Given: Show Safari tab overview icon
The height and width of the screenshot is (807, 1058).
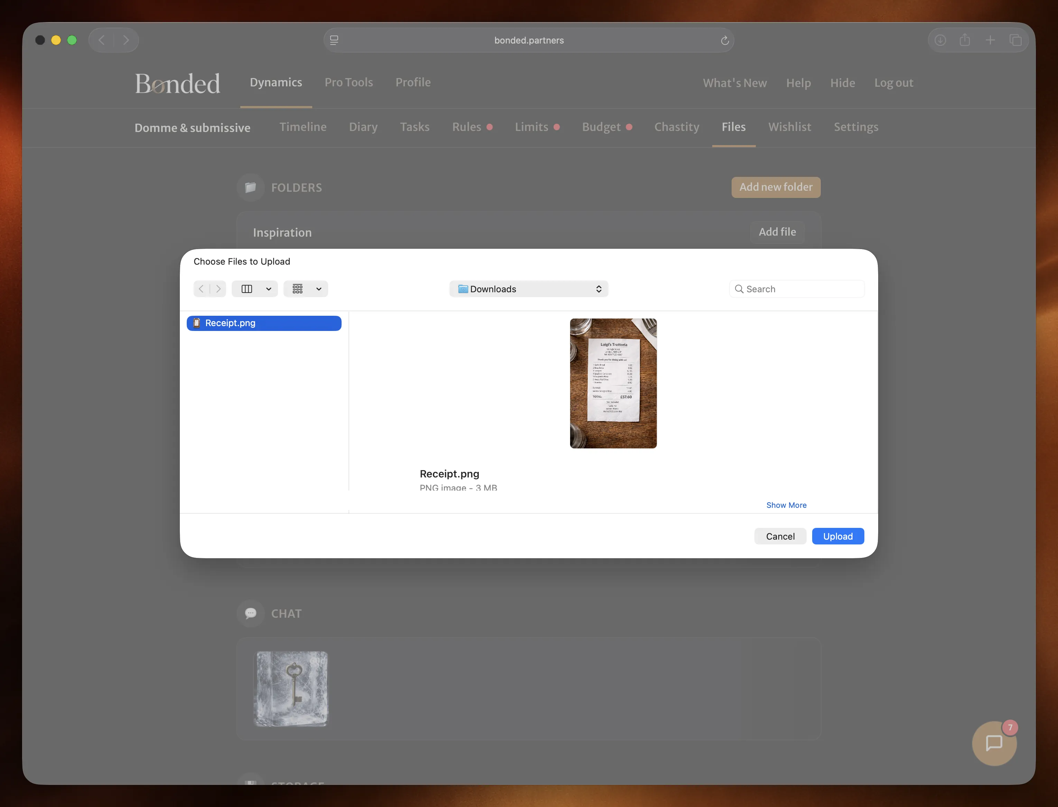Looking at the screenshot, I should click(x=1015, y=40).
